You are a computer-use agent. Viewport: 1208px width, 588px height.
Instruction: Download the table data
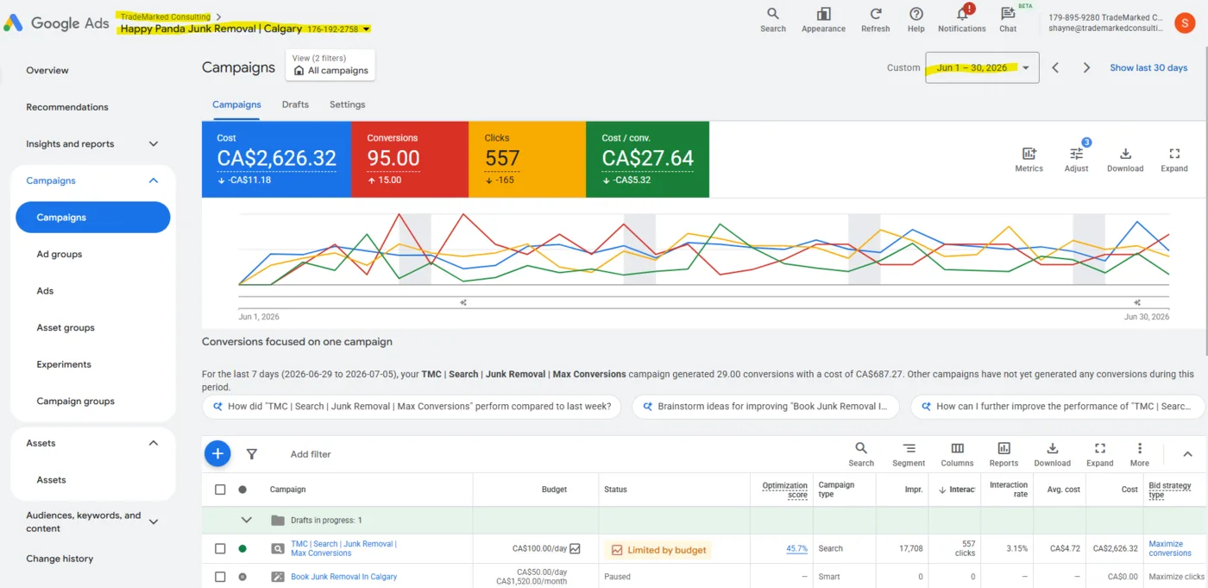coord(1053,454)
